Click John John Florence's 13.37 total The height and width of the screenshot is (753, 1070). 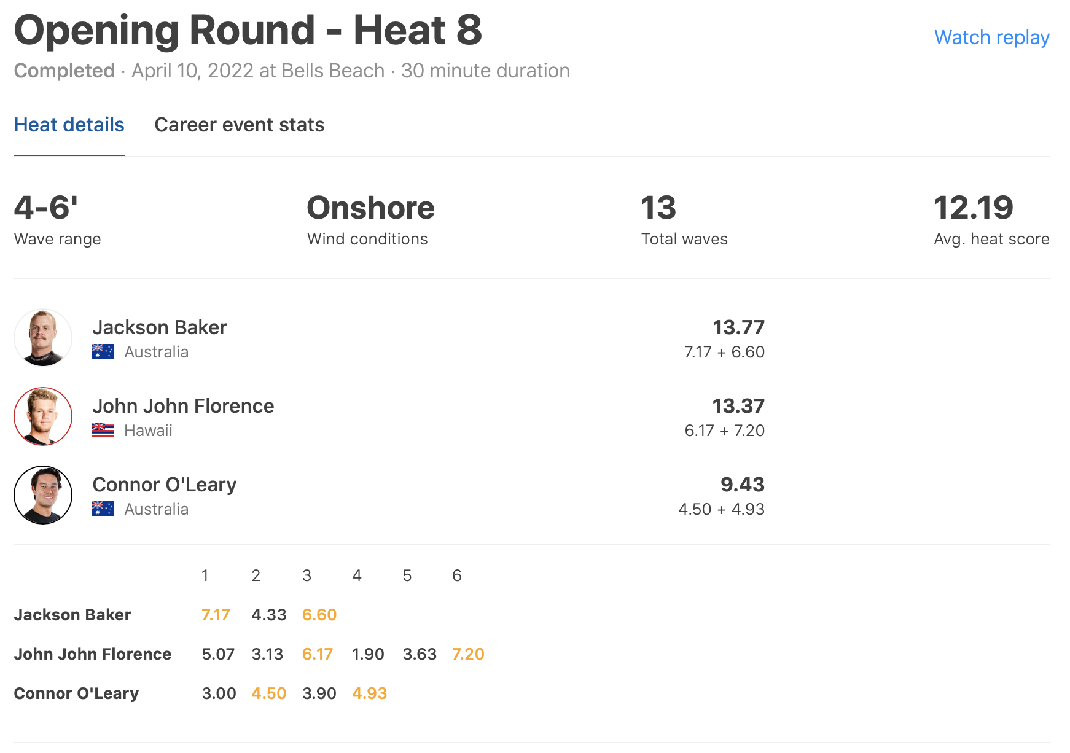[738, 406]
